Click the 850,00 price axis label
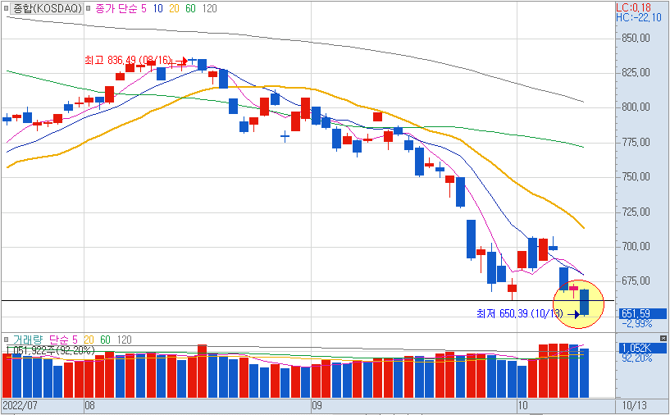 pos(636,38)
